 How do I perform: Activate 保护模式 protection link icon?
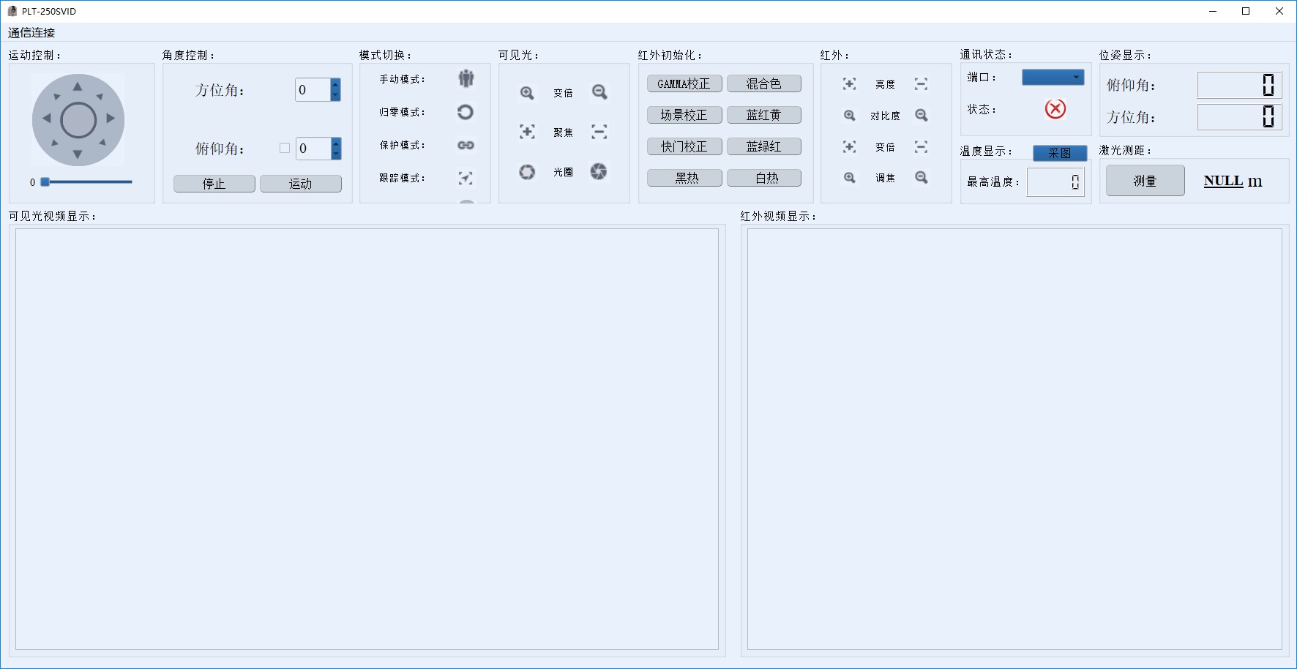click(466, 145)
